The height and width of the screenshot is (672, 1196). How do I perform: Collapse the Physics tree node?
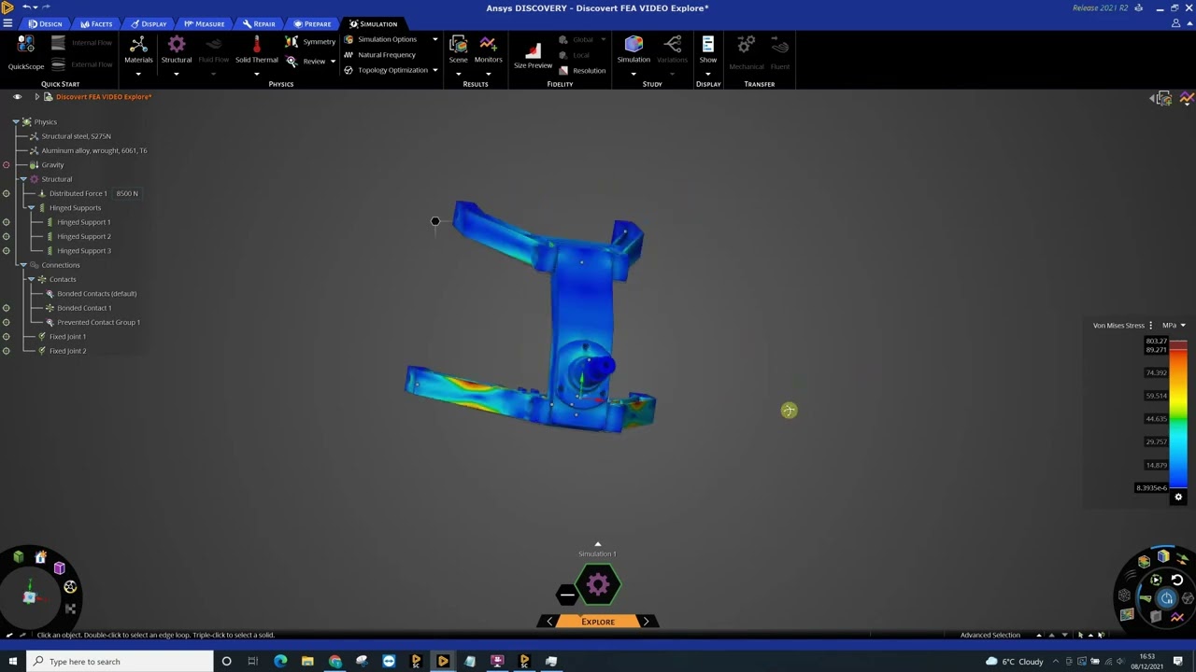tap(16, 122)
